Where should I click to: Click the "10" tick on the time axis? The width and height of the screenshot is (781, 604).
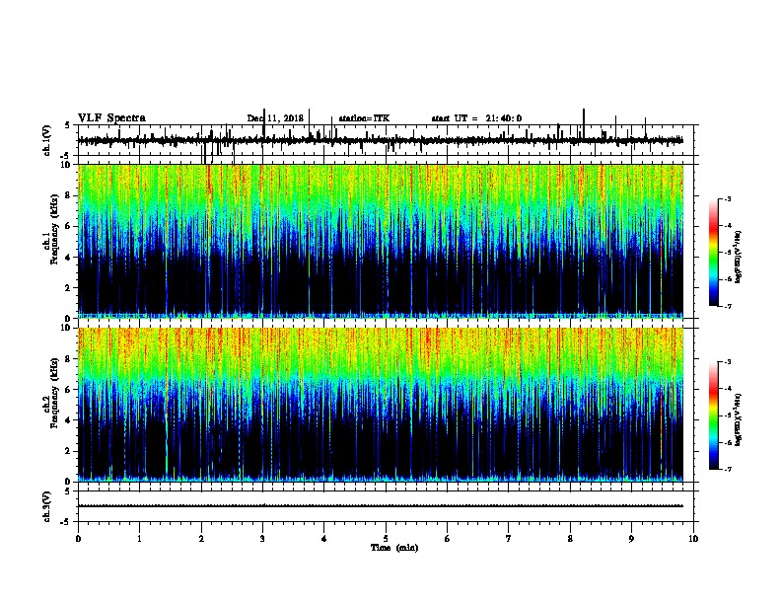pyautogui.click(x=693, y=539)
